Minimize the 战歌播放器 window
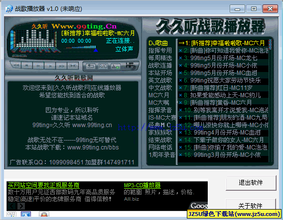Image resolution: width=283 pixels, height=220 pixels. coord(237,9)
